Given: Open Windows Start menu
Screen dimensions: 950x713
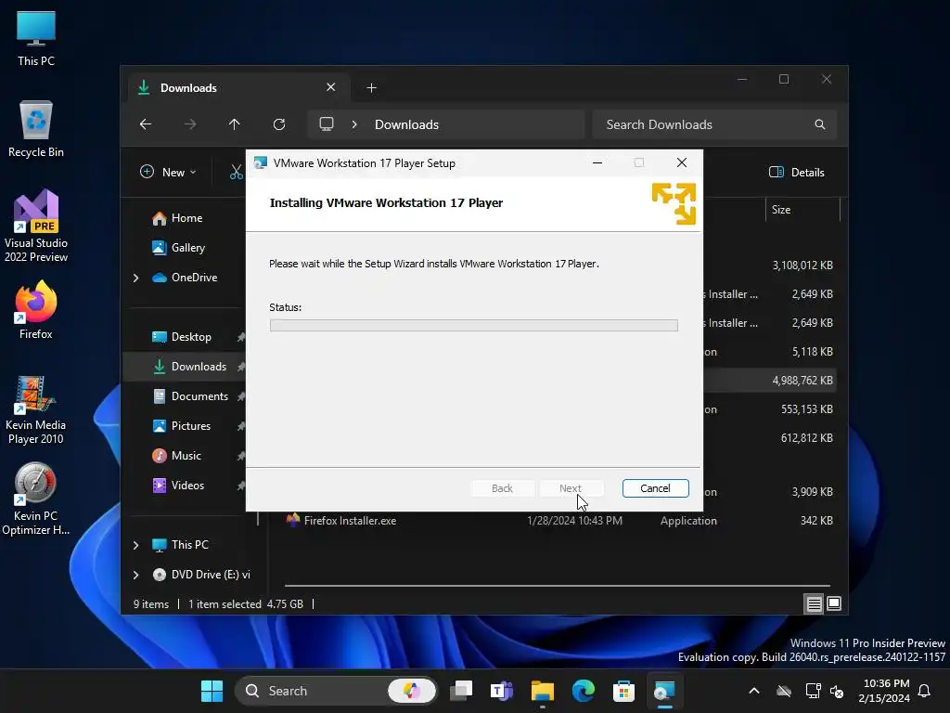Looking at the screenshot, I should click(x=212, y=691).
